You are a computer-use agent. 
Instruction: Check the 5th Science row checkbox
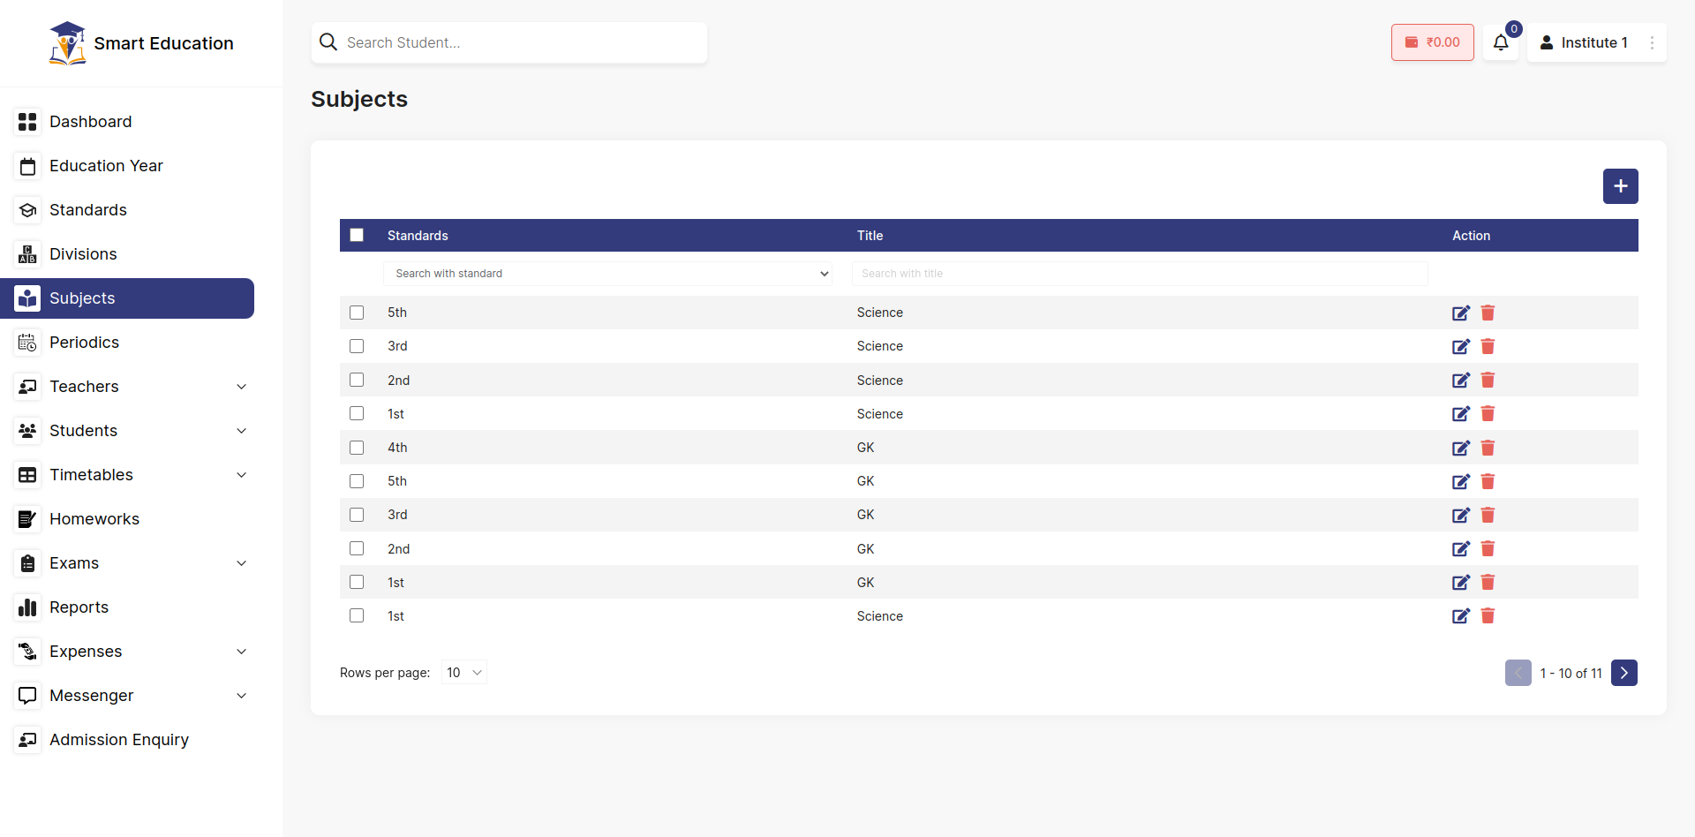click(x=357, y=313)
